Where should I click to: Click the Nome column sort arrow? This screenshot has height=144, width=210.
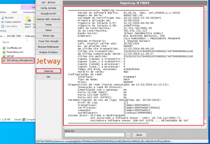(27, 40)
